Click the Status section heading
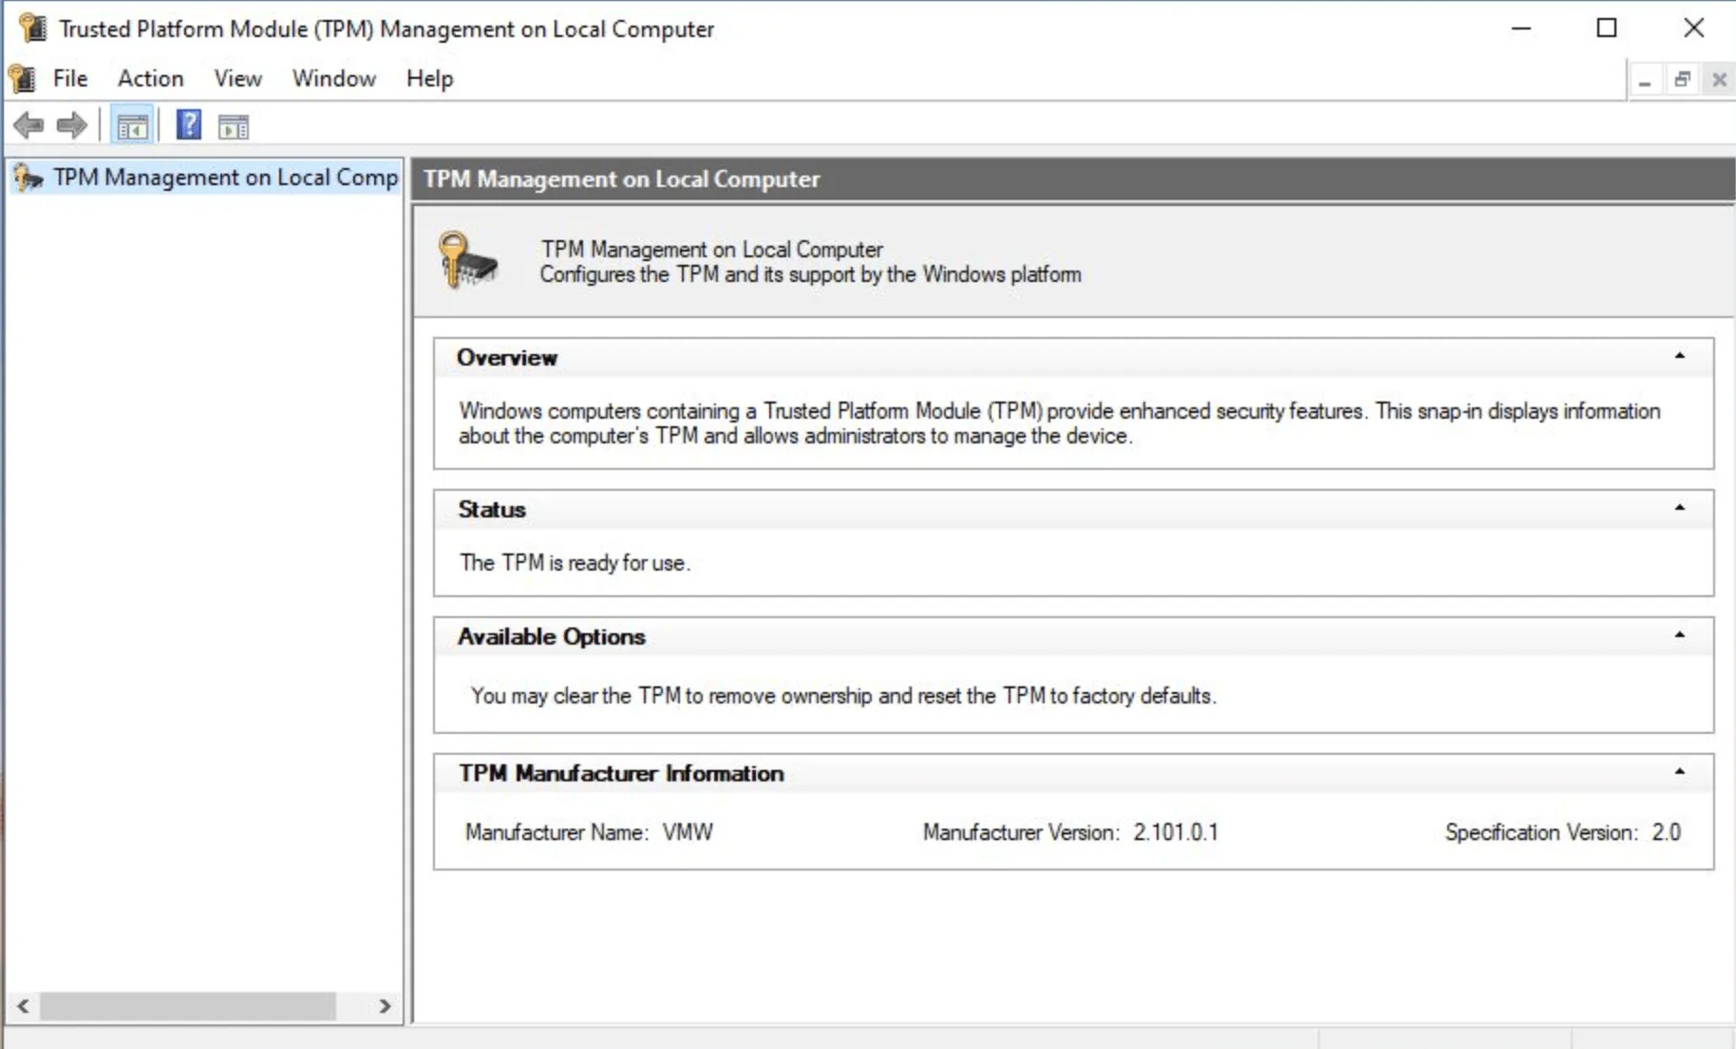The image size is (1736, 1049). click(492, 510)
